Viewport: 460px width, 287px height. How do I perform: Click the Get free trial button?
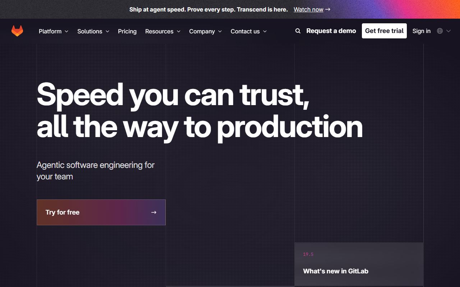click(384, 31)
